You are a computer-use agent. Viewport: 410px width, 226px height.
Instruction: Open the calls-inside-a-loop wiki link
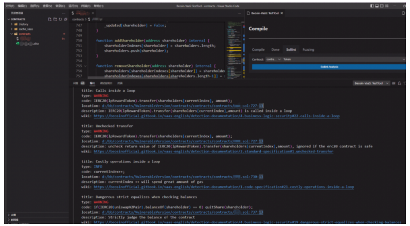pos(217,116)
